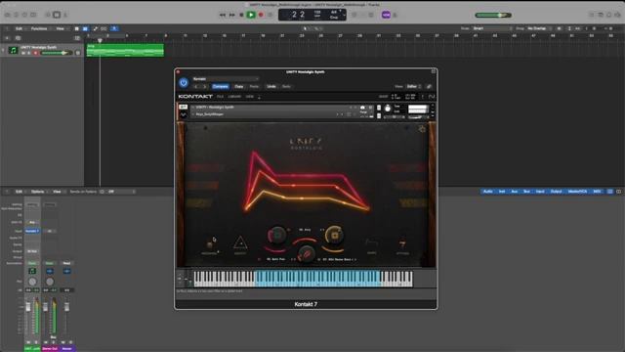Screen dimensions: 625x352
Task: Open the plugin View mode dropdown
Action: [x=413, y=87]
